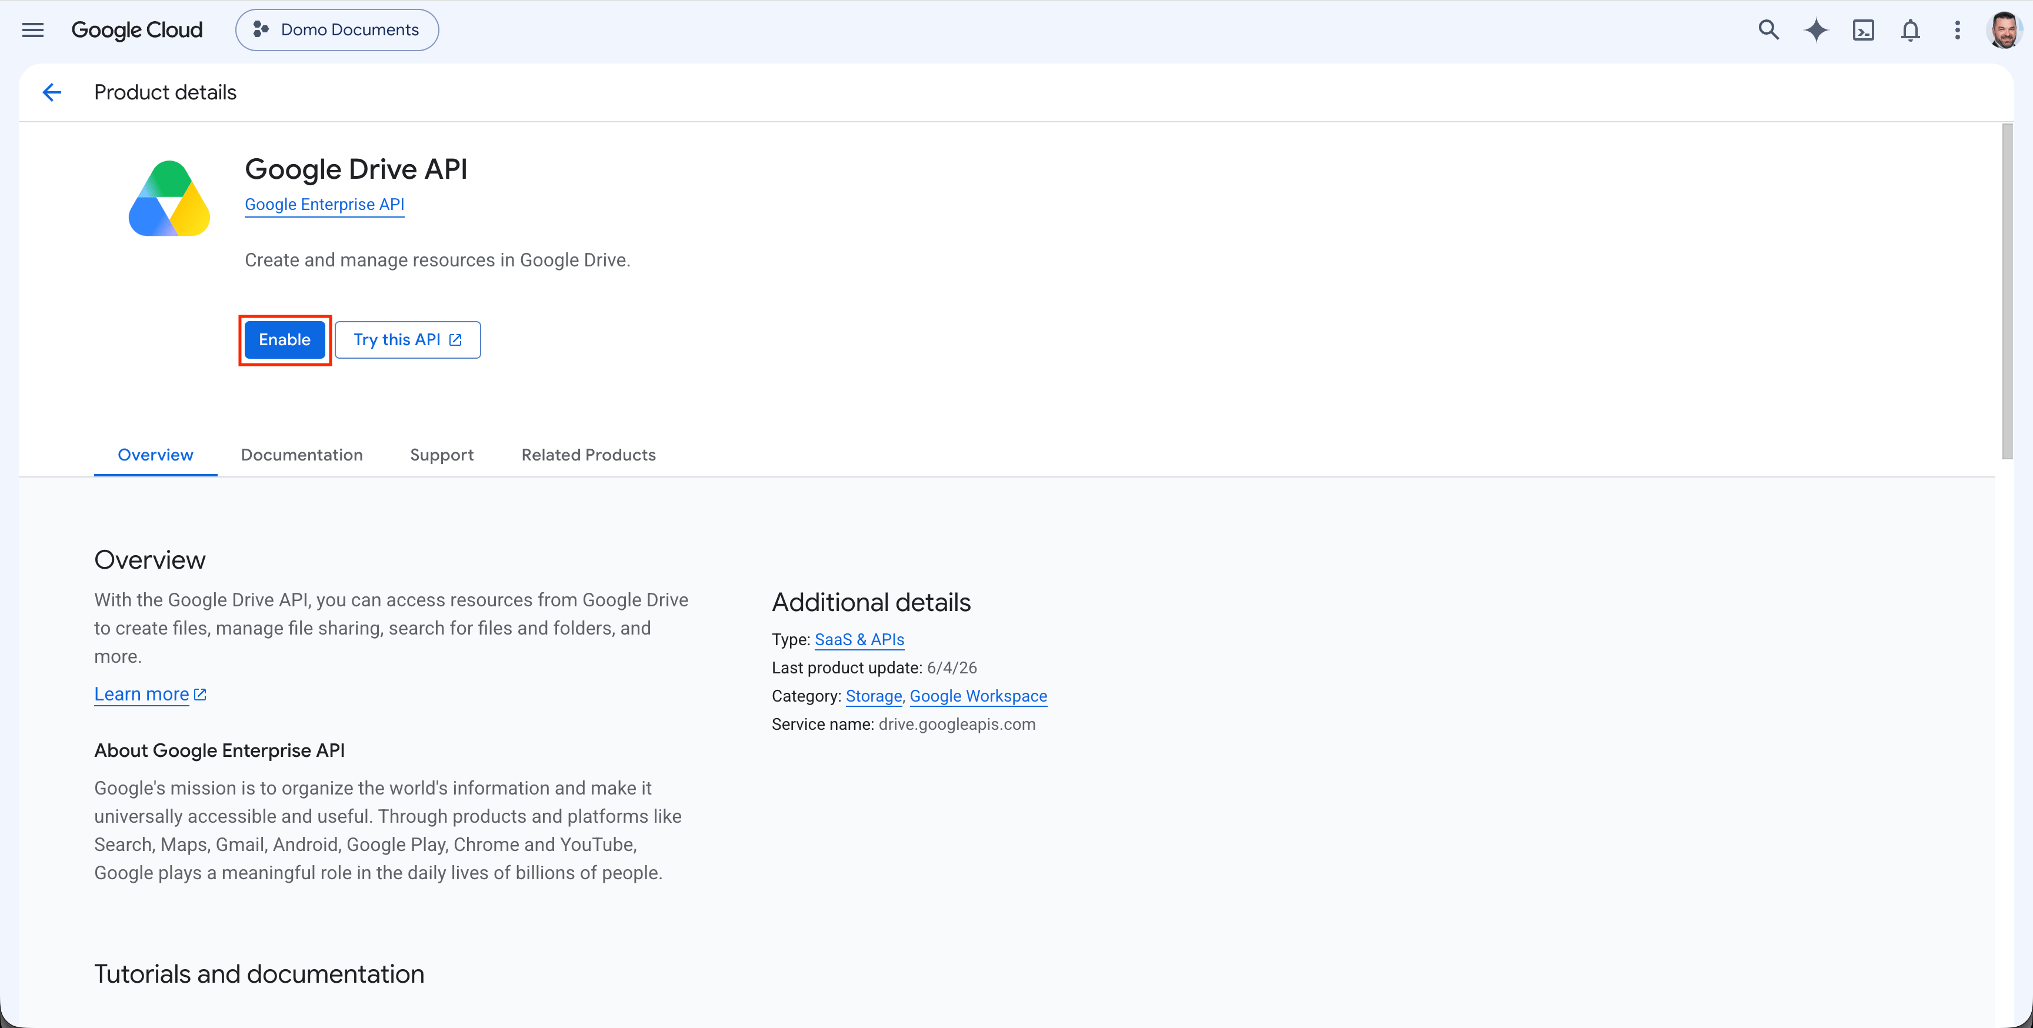Open the Gemini sparkle assistant icon

tap(1816, 30)
